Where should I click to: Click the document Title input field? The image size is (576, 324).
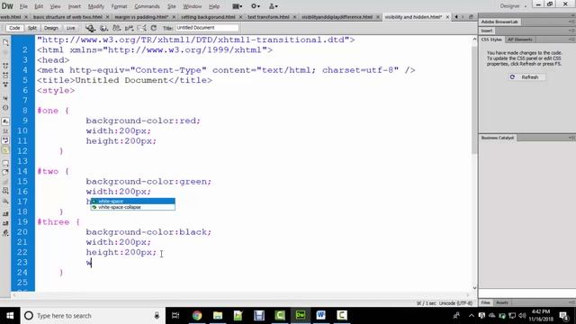pyautogui.click(x=207, y=28)
